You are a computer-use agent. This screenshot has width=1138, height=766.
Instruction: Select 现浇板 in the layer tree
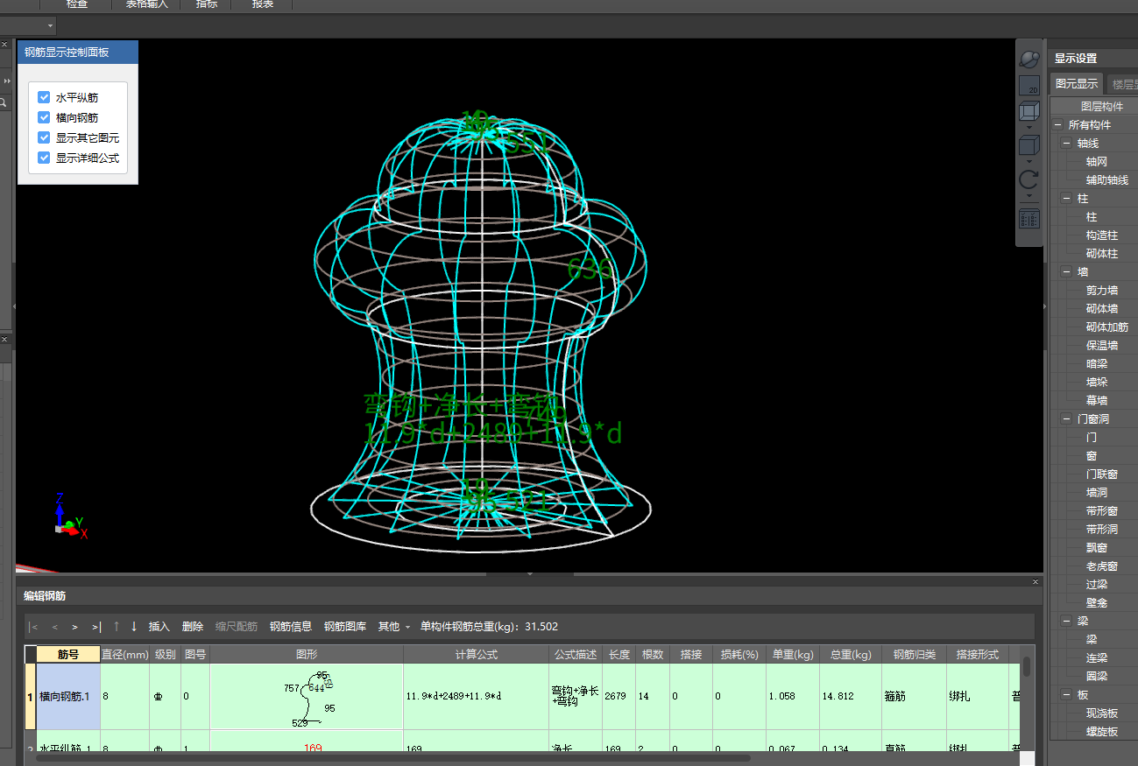click(1102, 713)
